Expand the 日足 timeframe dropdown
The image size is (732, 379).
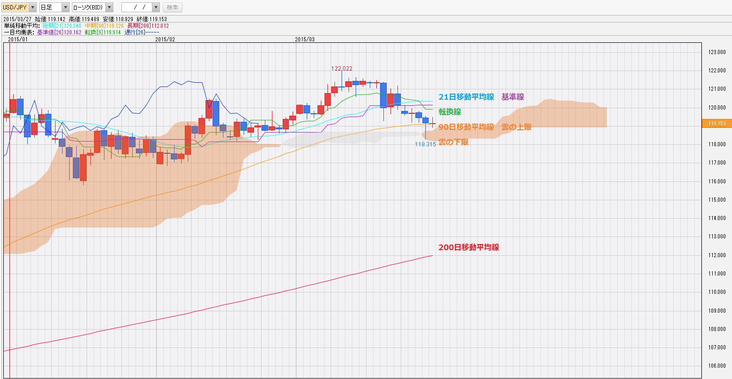[65, 8]
